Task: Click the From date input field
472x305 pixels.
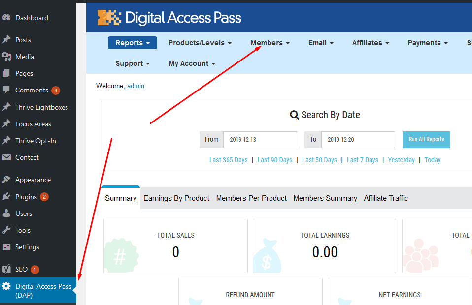Action: coord(260,139)
